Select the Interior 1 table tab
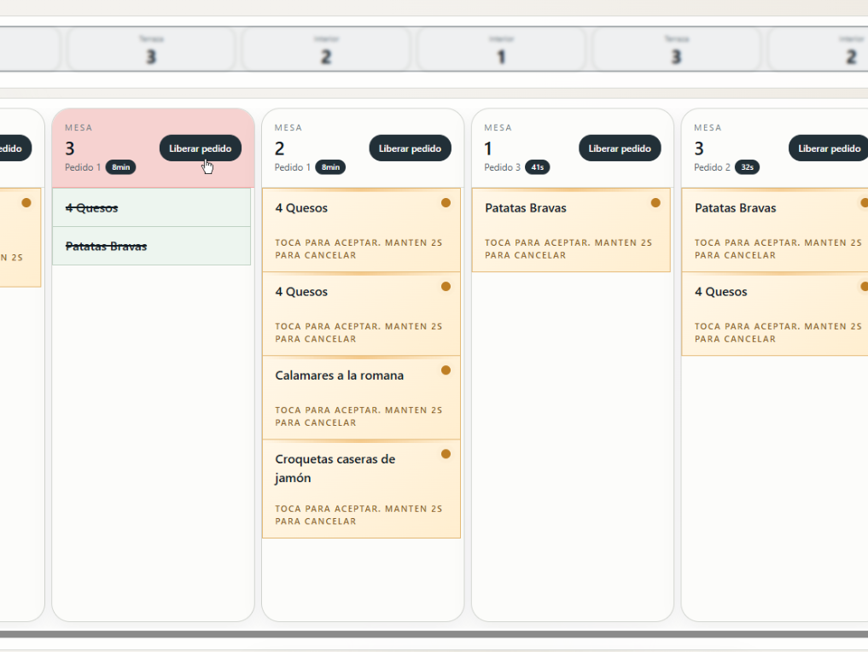This screenshot has height=652, width=868. 501,49
